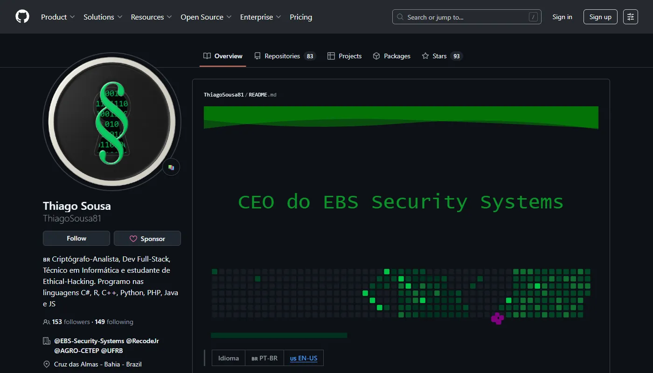Image resolution: width=653 pixels, height=373 pixels.
Task: Click the name heading Thiago Sousa
Action: (77, 206)
